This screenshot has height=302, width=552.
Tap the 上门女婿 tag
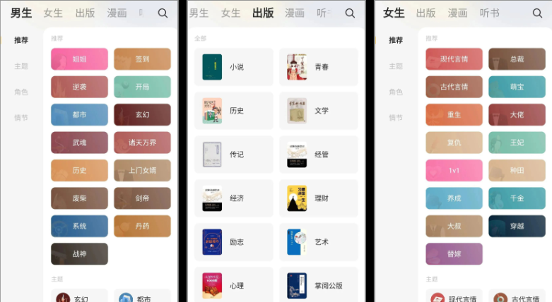click(142, 170)
